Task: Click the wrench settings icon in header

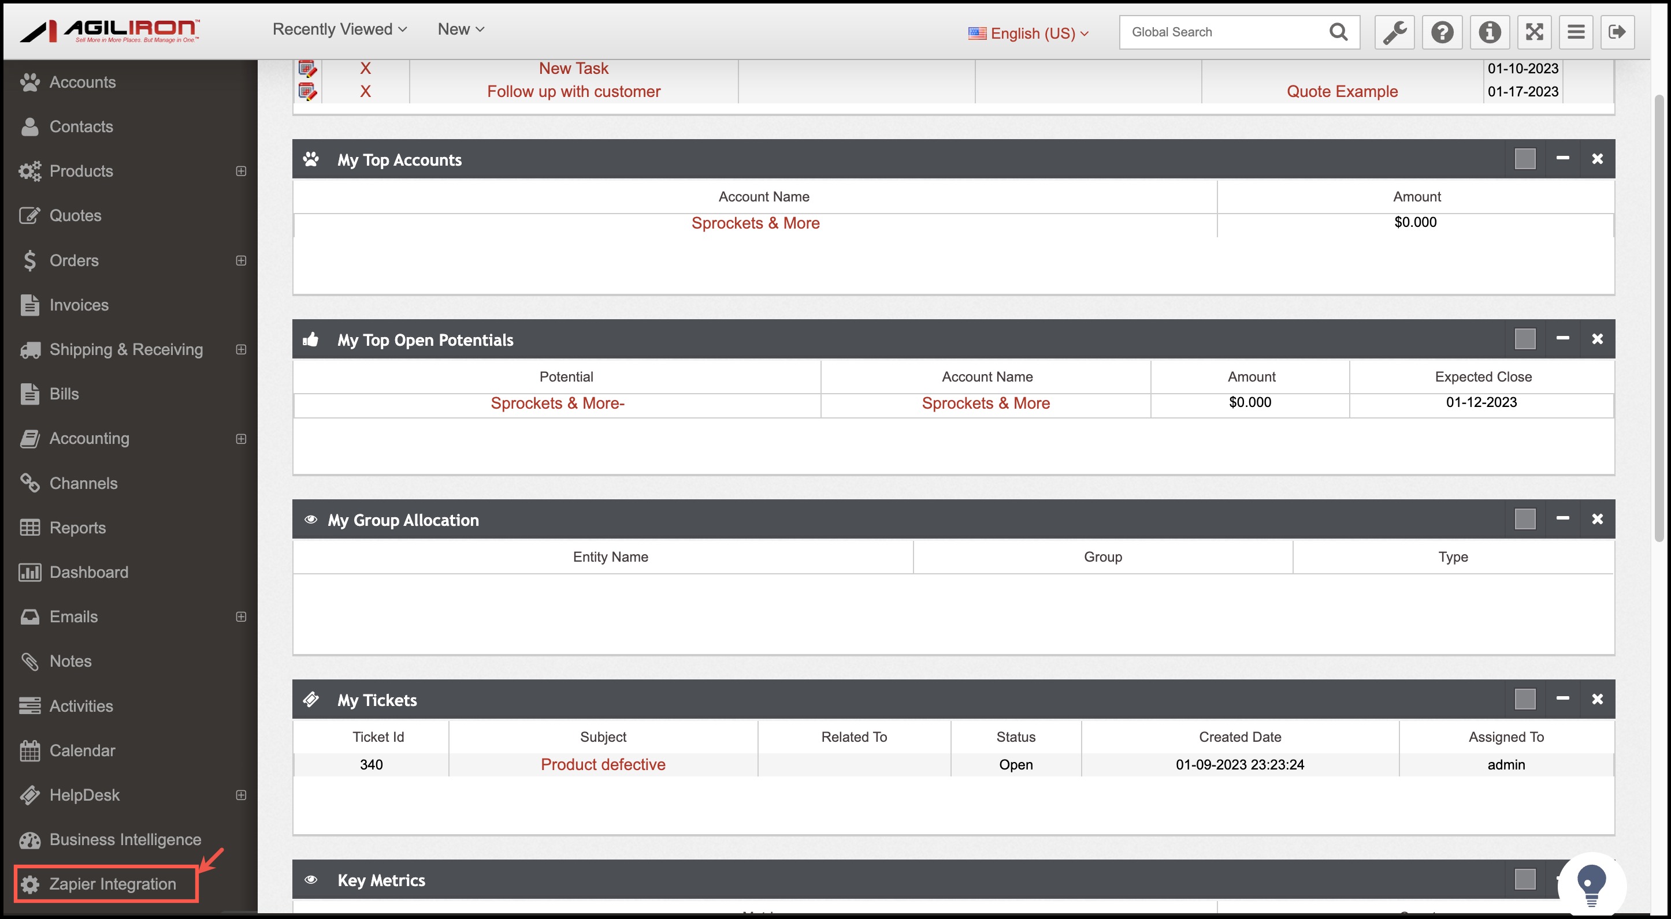Action: click(1394, 32)
